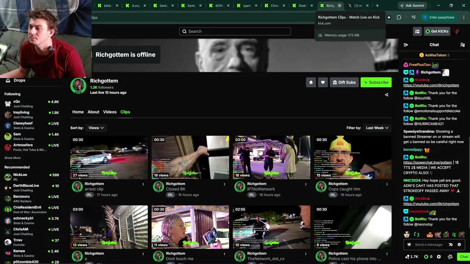Image resolution: width=470 pixels, height=264 pixels.
Task: Open the Filter by Last Week dropdown
Action: [x=377, y=128]
